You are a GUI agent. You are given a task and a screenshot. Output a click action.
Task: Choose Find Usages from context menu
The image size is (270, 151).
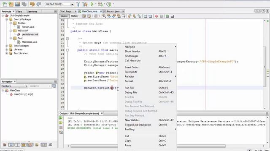pyautogui.click(x=147, y=56)
